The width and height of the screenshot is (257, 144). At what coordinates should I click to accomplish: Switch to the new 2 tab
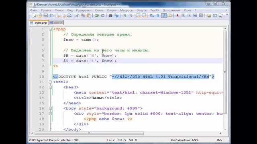pos(56,23)
